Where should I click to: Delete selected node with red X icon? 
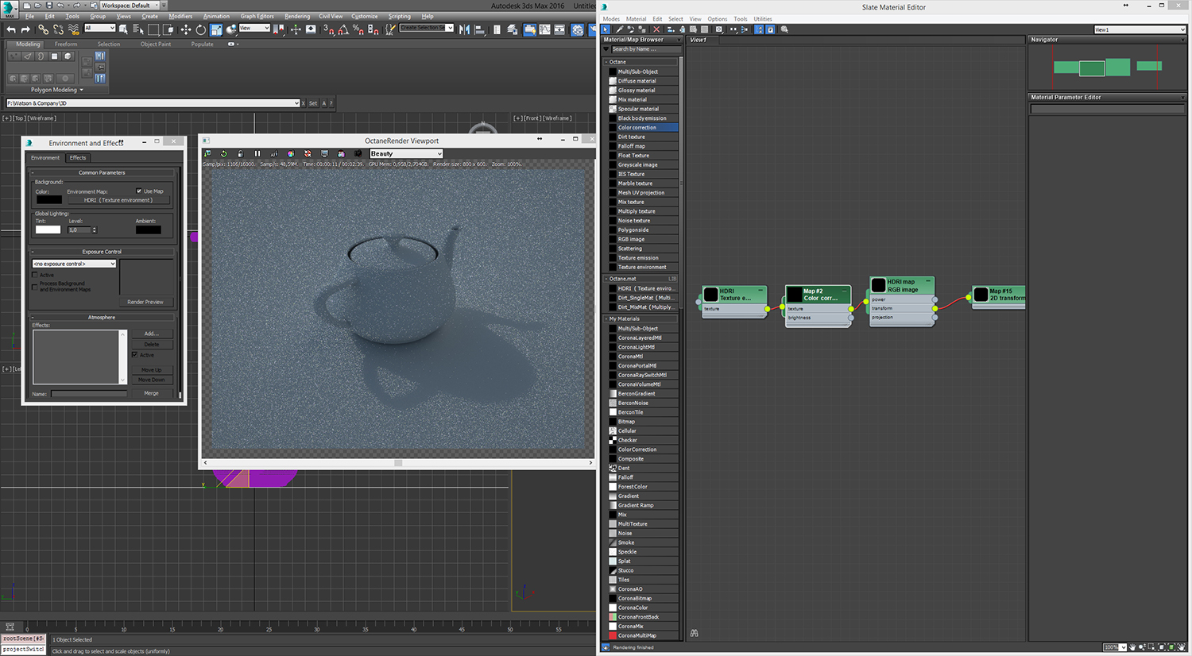point(656,29)
